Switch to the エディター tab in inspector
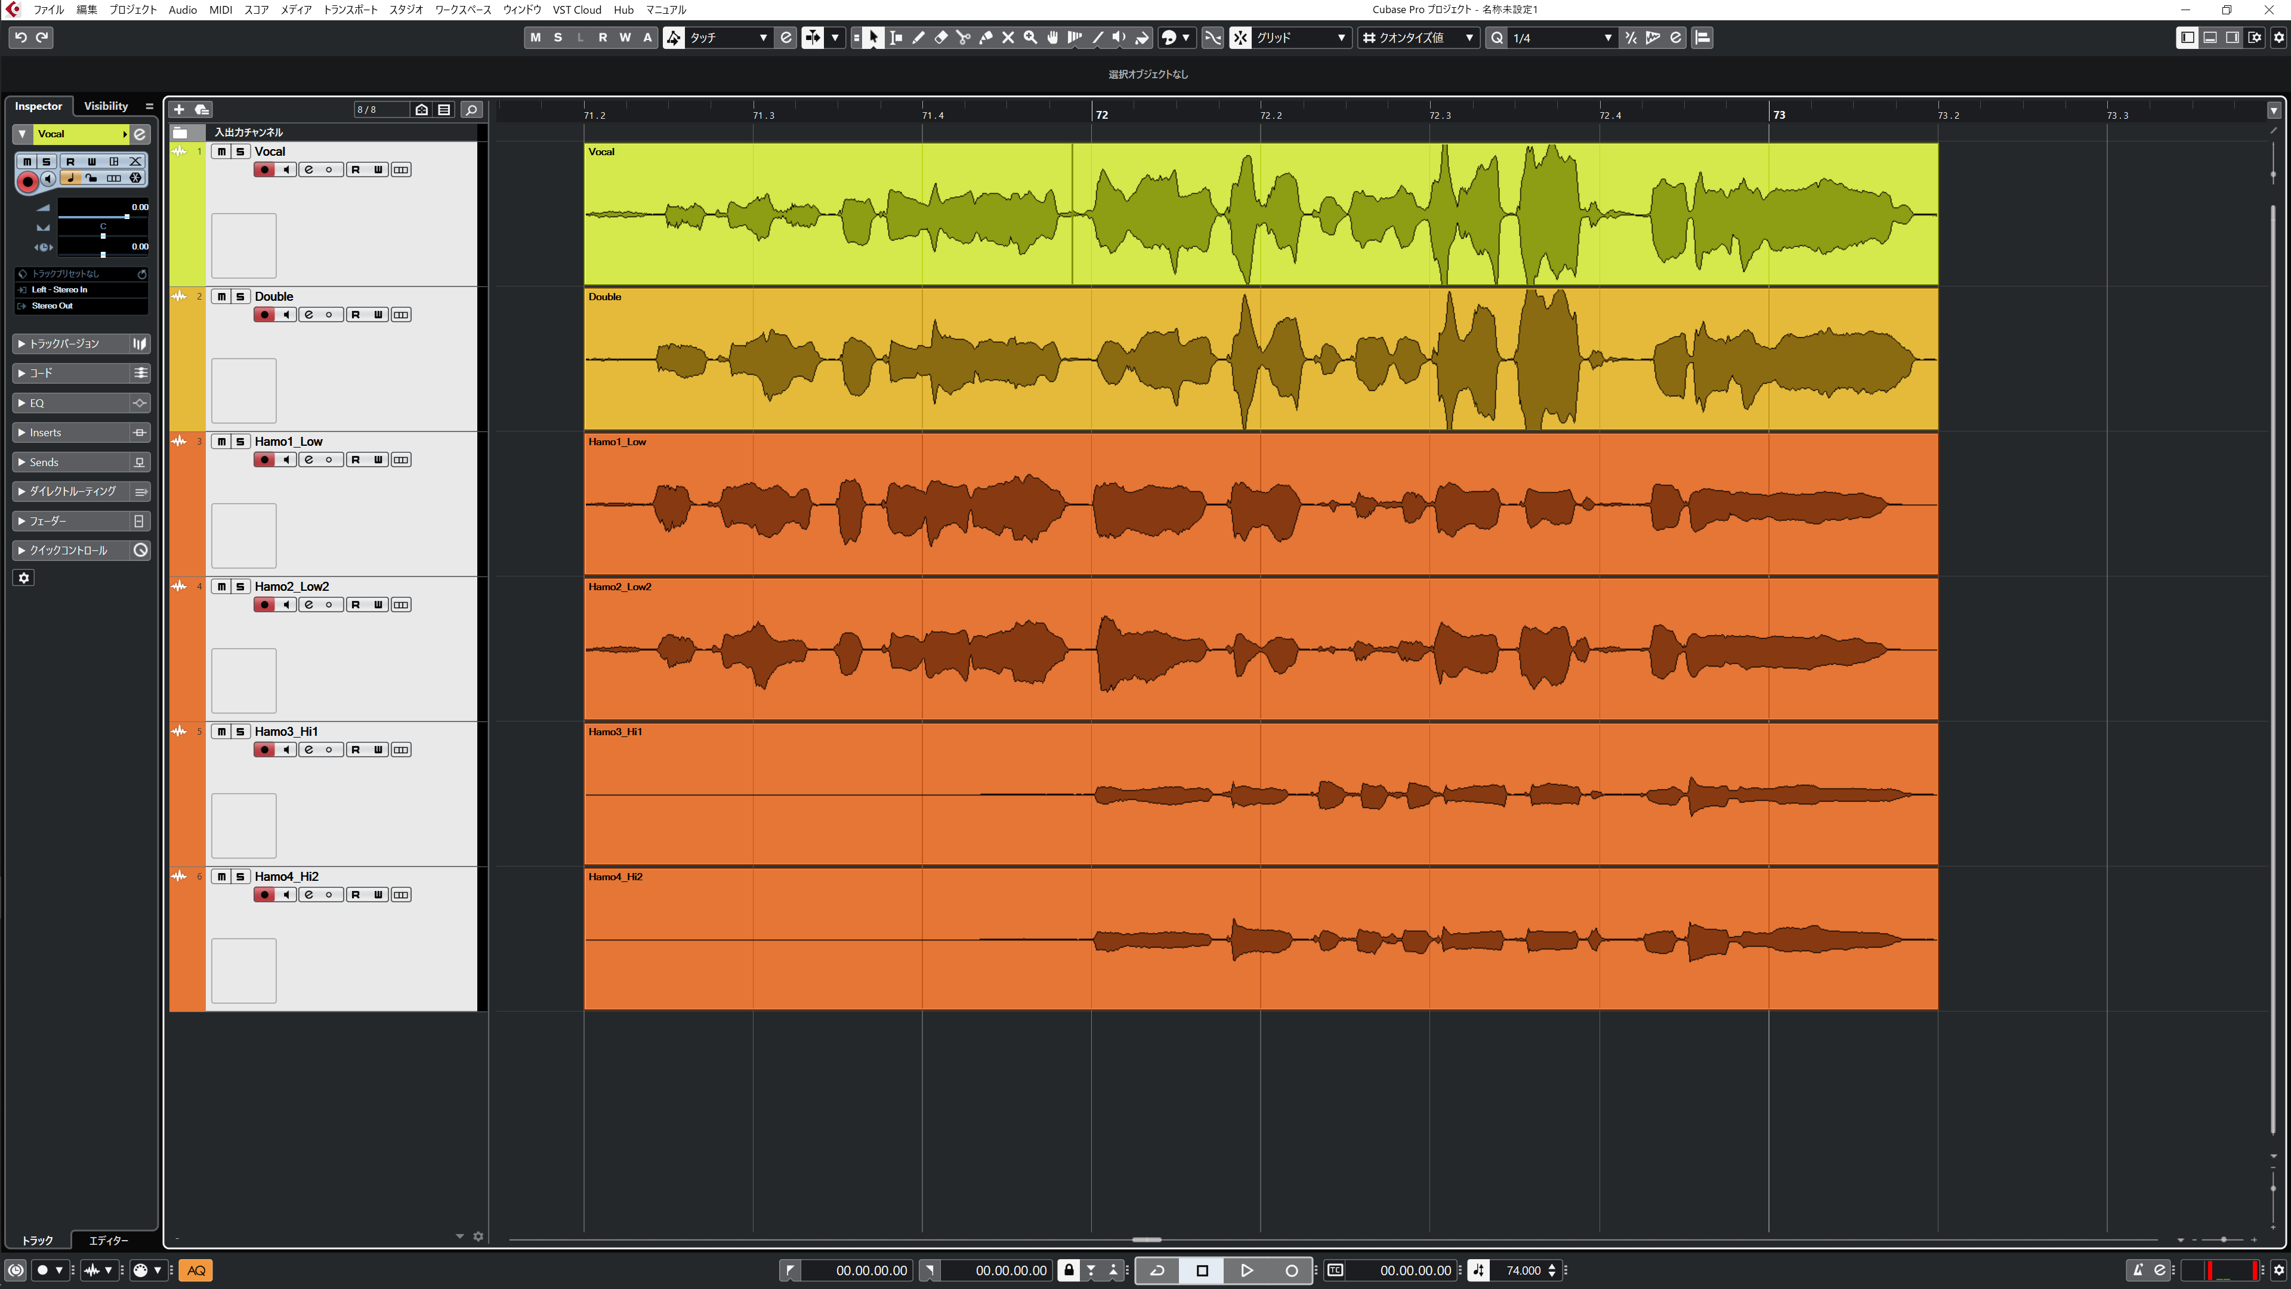Viewport: 2291px width, 1289px height. point(109,1240)
